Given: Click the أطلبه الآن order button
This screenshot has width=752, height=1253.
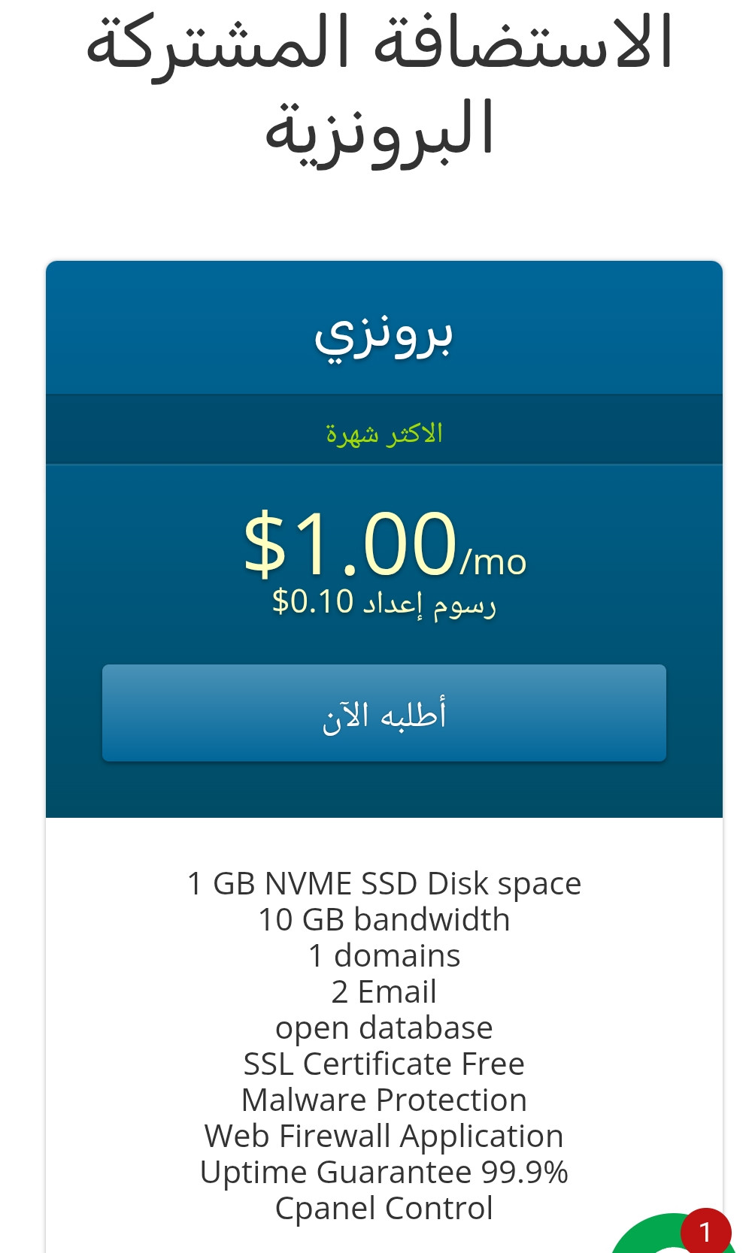Looking at the screenshot, I should [384, 713].
